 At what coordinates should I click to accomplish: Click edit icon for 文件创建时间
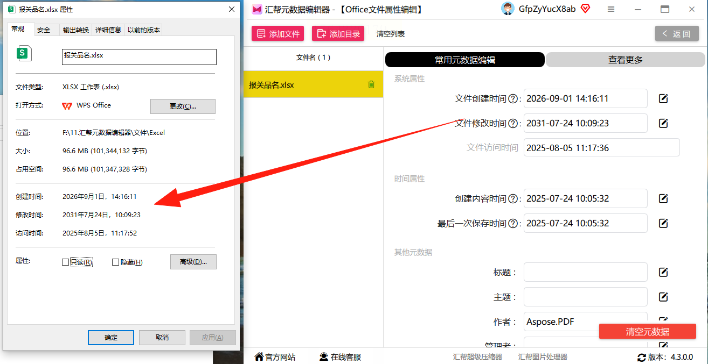point(663,98)
